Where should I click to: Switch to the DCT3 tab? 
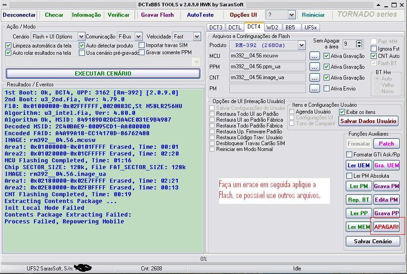216,27
